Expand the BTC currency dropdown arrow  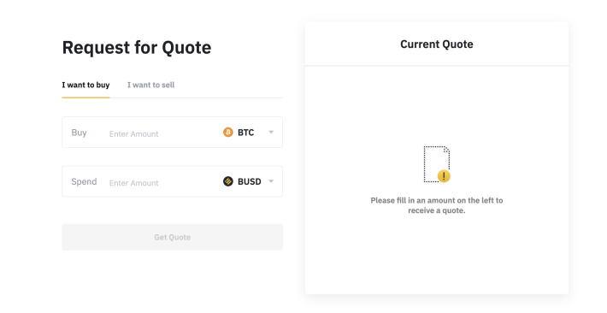pos(271,133)
